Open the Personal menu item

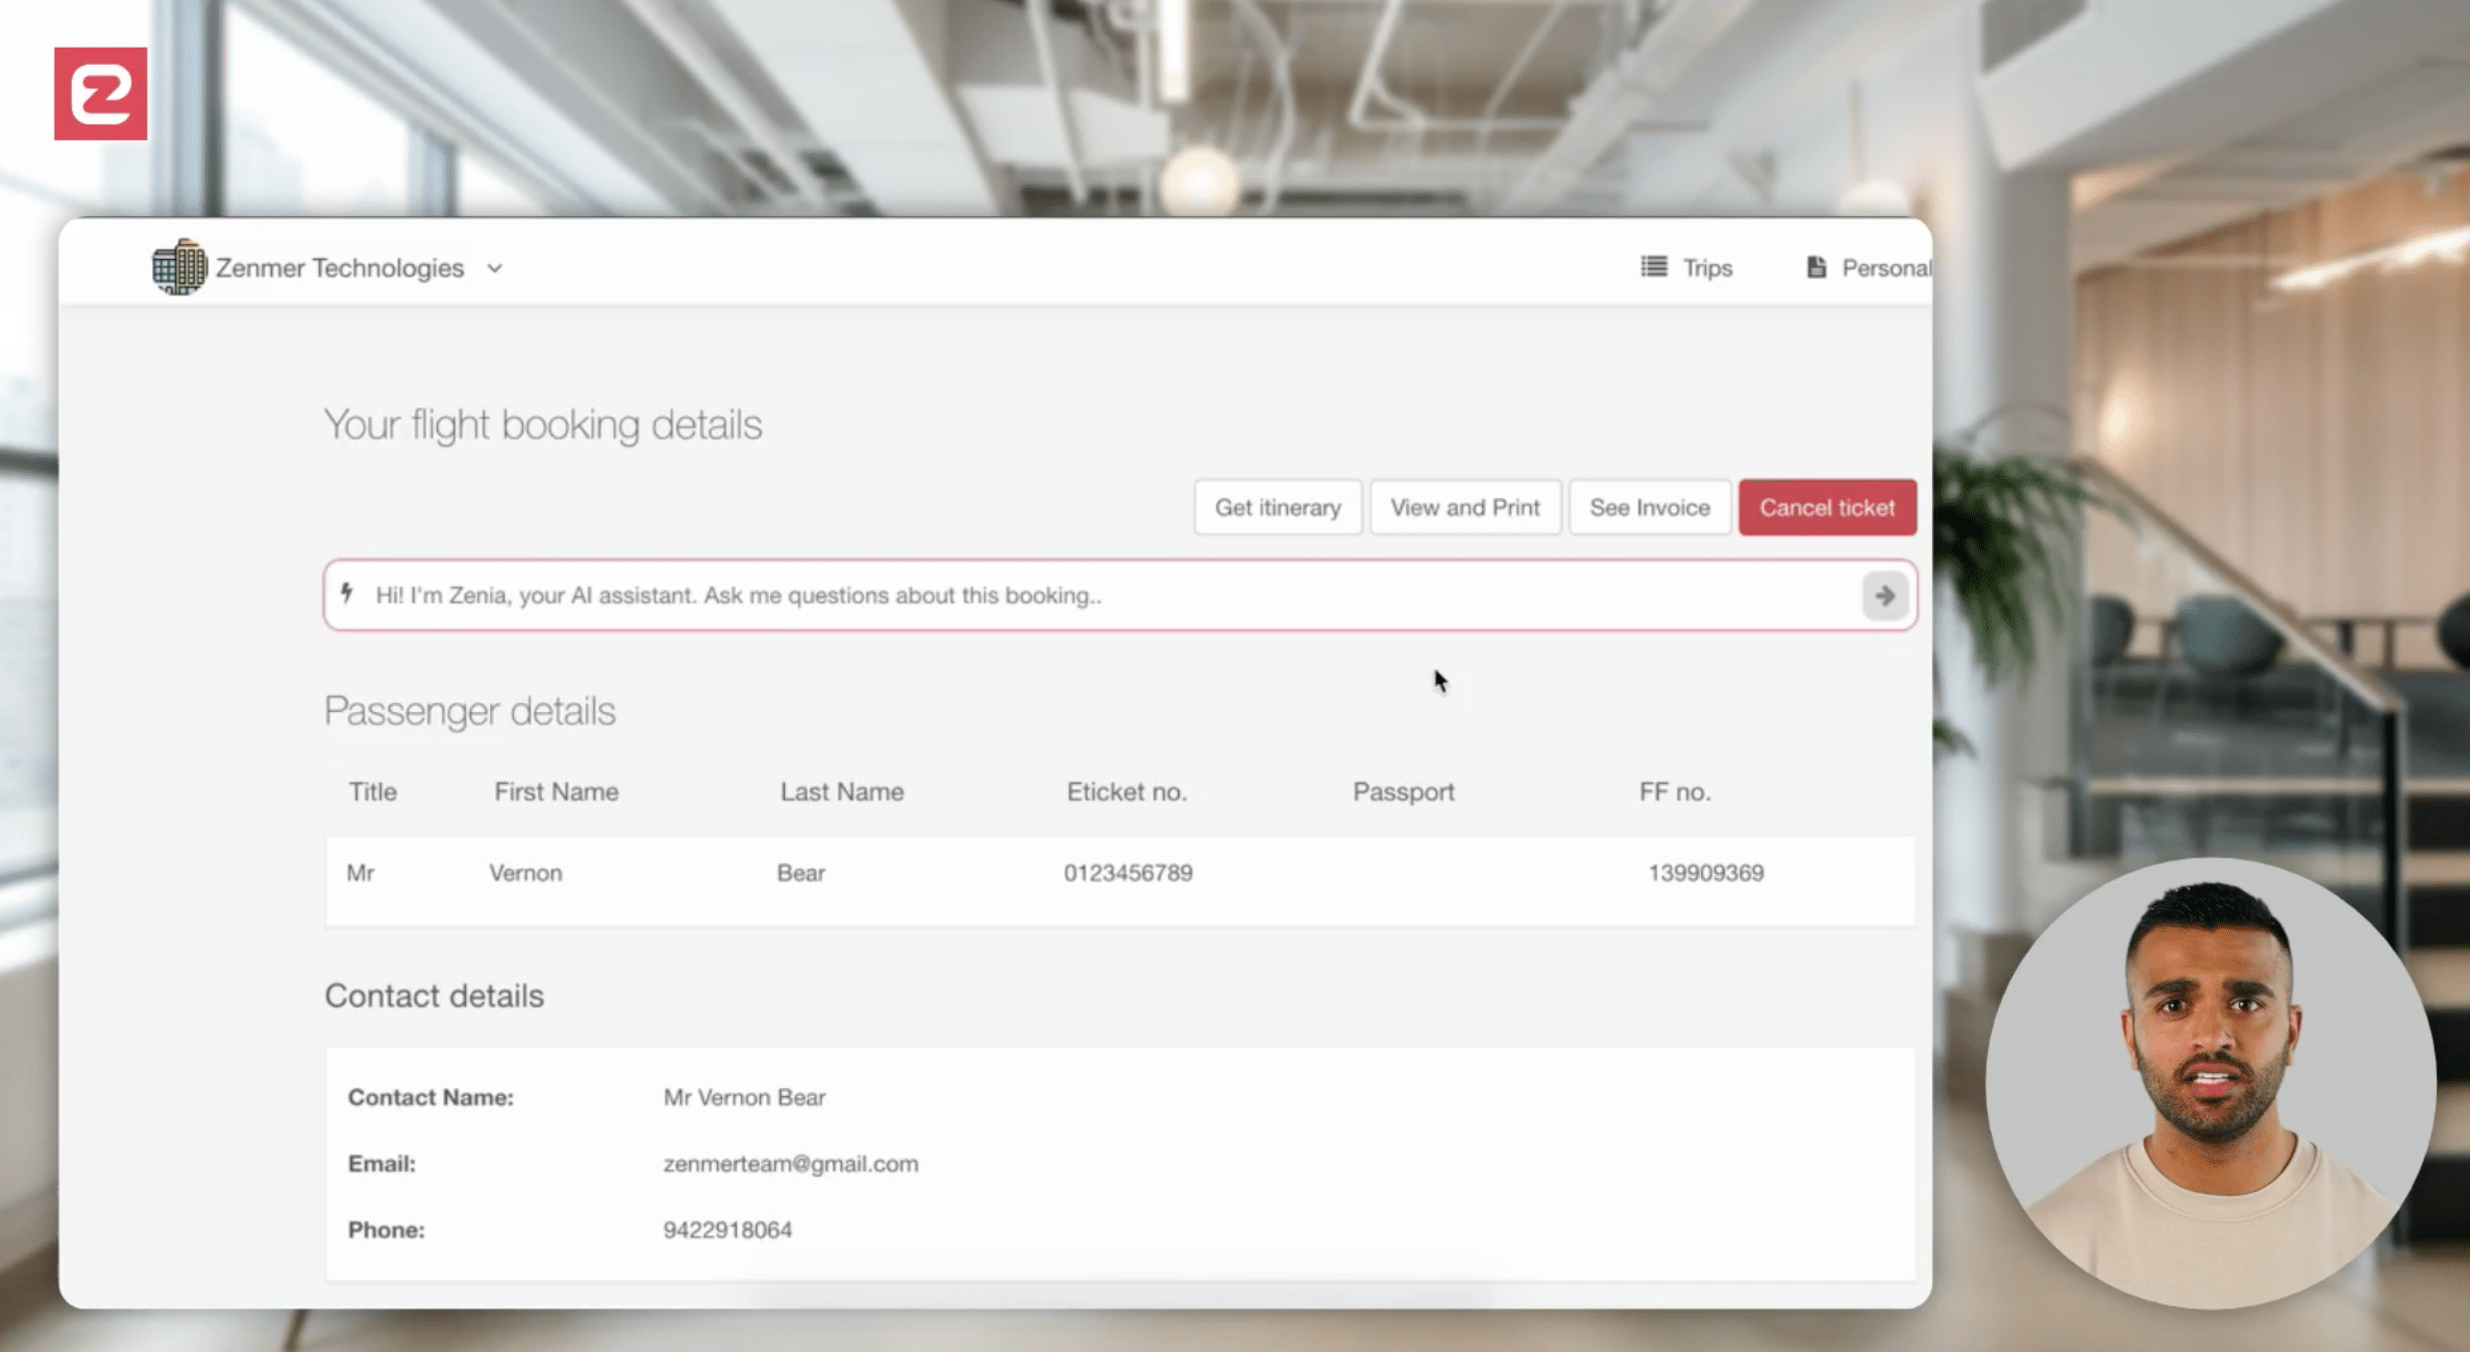point(1884,268)
